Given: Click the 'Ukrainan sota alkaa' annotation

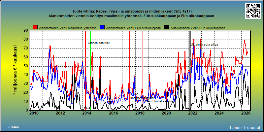Looking at the screenshot, I should (x=204, y=45).
